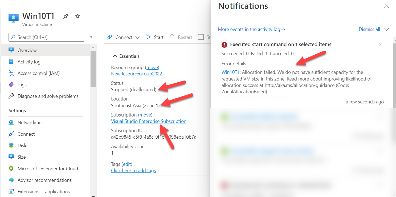Viewport: 396px width, 197px height.
Task: Select Overview in the sidebar menu
Action: click(11, 50)
